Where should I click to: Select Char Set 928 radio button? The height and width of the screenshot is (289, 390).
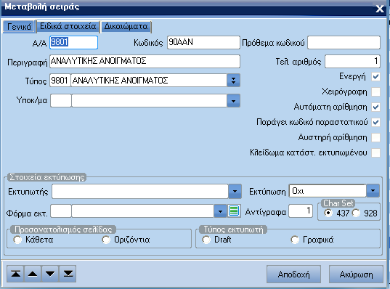coord(356,213)
